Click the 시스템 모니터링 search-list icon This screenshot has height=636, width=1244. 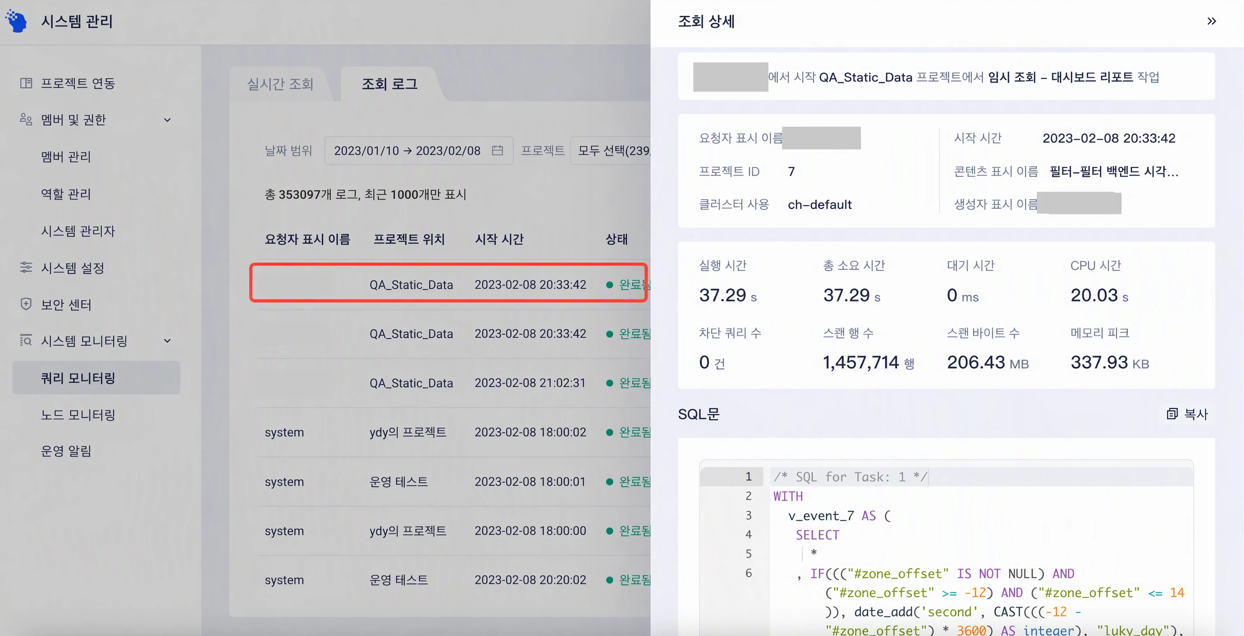click(26, 341)
